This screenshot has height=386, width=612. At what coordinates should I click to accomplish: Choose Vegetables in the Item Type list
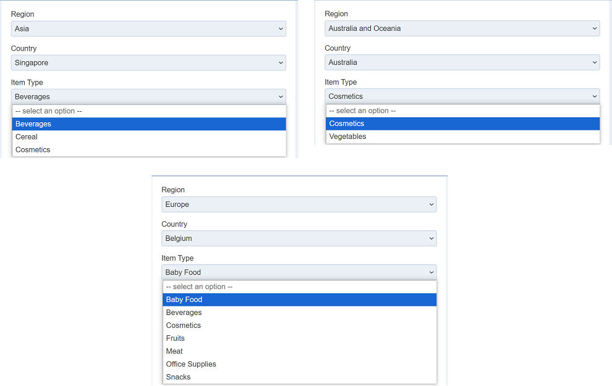click(347, 136)
